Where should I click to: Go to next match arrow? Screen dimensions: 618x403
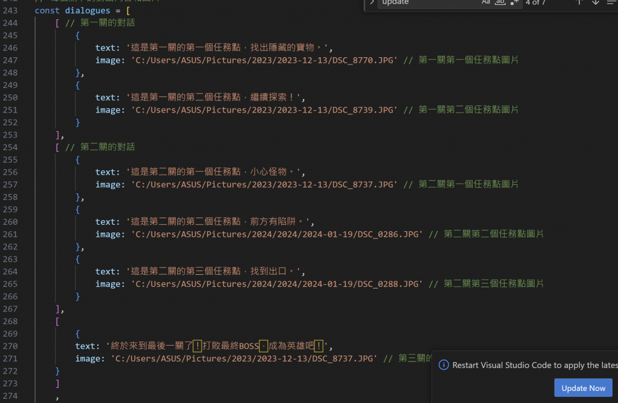tap(596, 2)
